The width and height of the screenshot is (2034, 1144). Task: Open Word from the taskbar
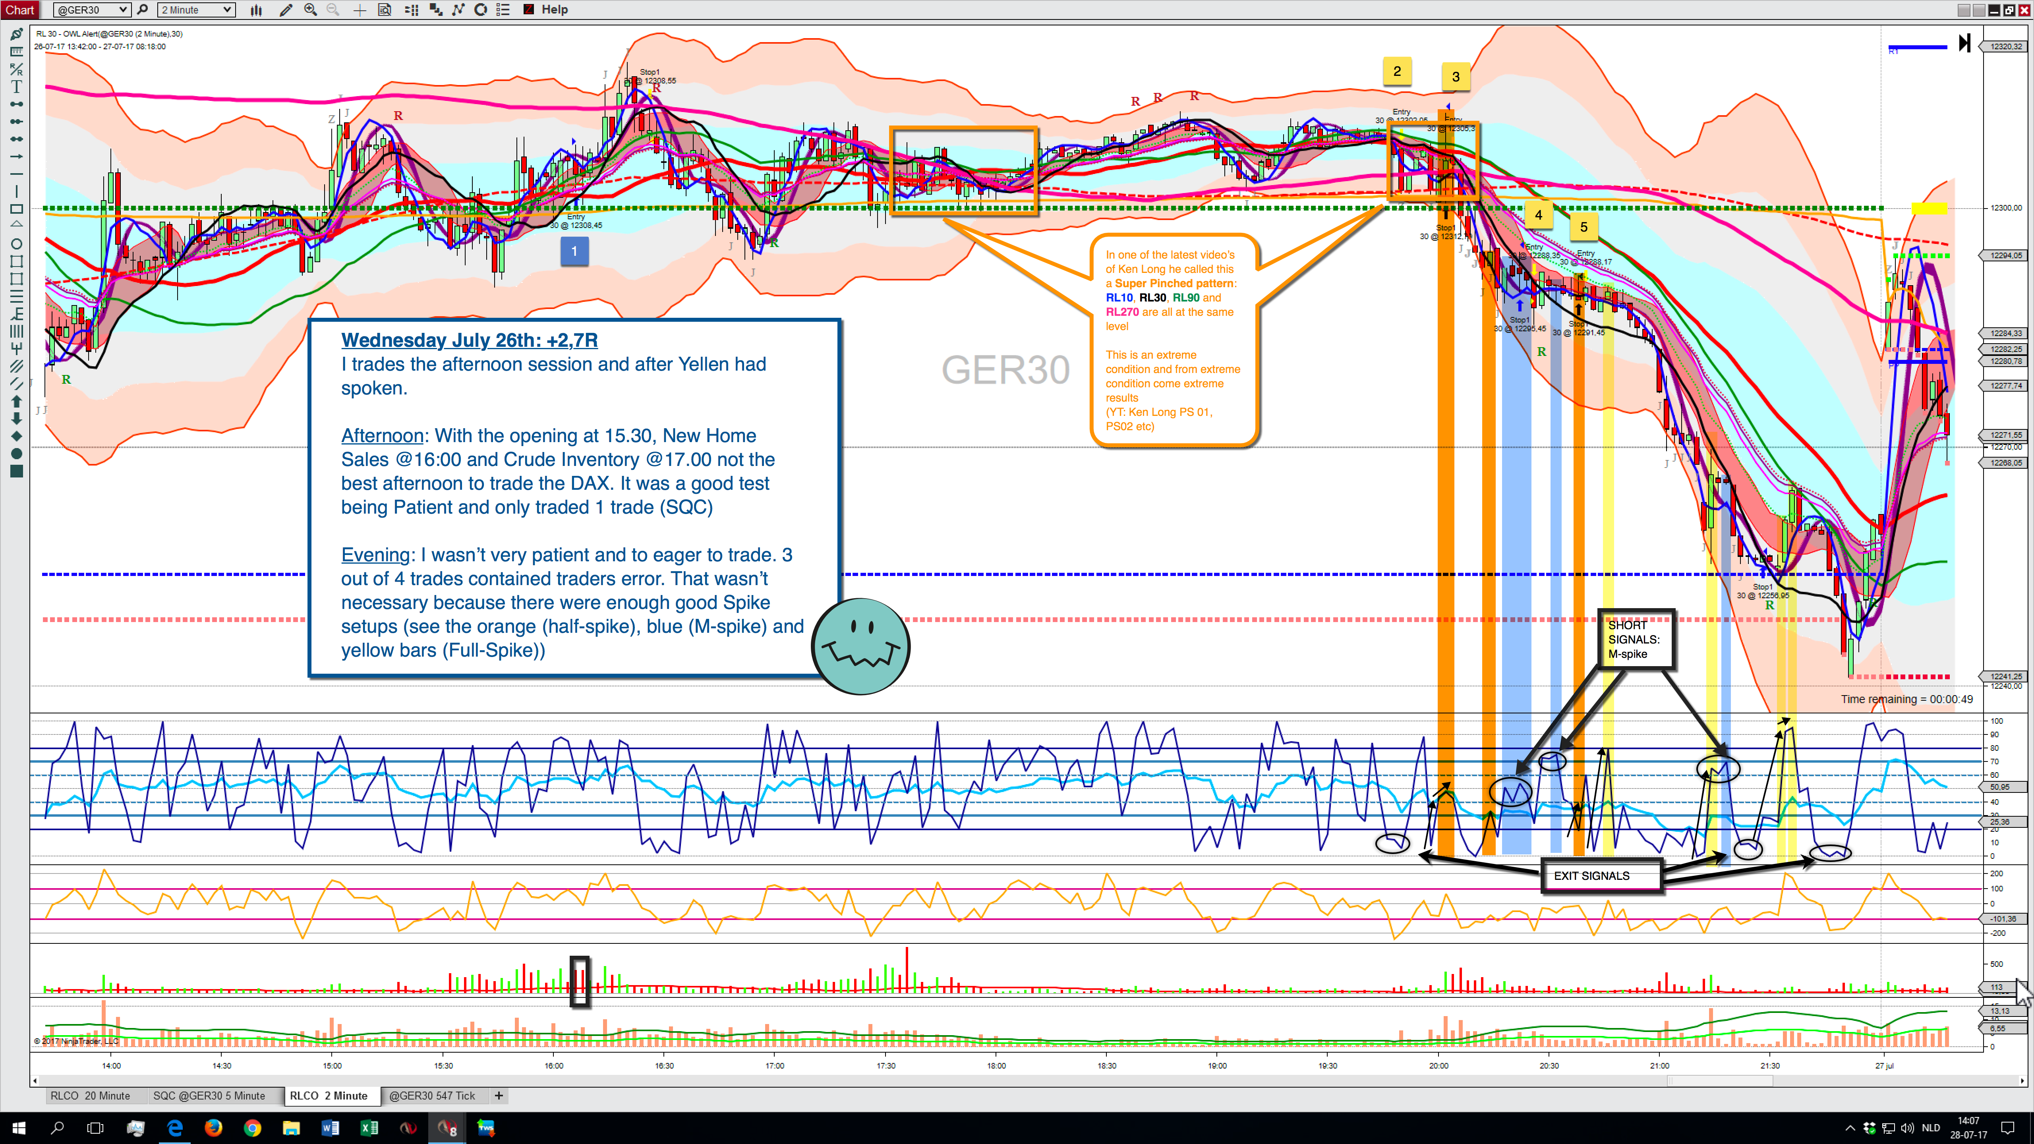[330, 1127]
